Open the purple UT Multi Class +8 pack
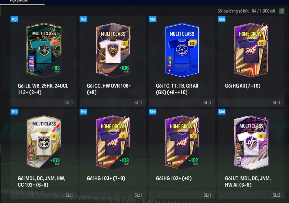Image resolution: width=289 pixels, height=203 pixels. (x=251, y=142)
